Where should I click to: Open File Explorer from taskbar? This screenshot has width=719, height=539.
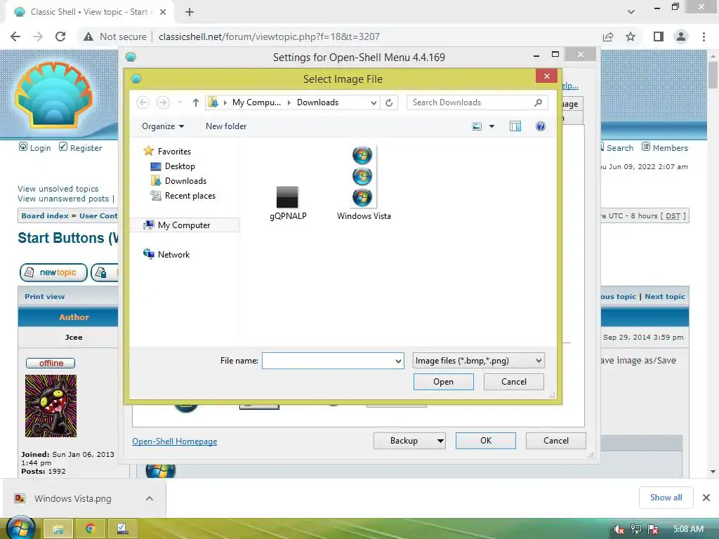click(58, 529)
